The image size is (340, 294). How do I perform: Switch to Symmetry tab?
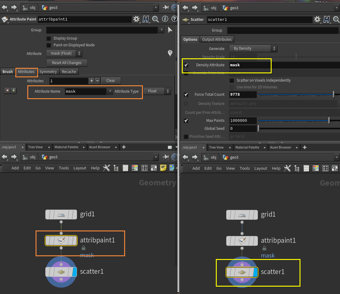coord(48,72)
